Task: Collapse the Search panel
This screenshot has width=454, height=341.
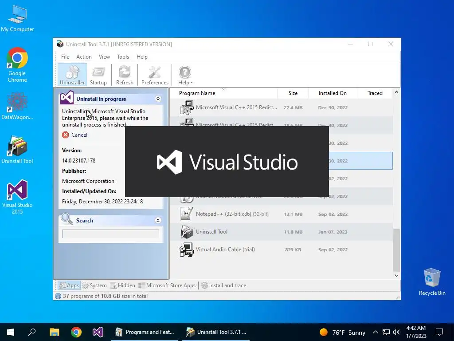Action: point(158,220)
